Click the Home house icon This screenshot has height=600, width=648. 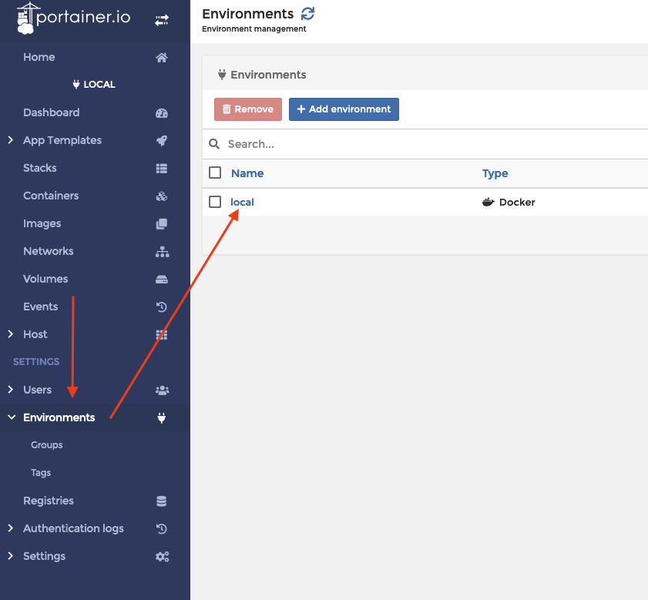(162, 58)
